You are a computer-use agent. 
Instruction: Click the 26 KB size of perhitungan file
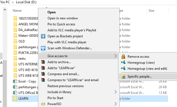163,87
